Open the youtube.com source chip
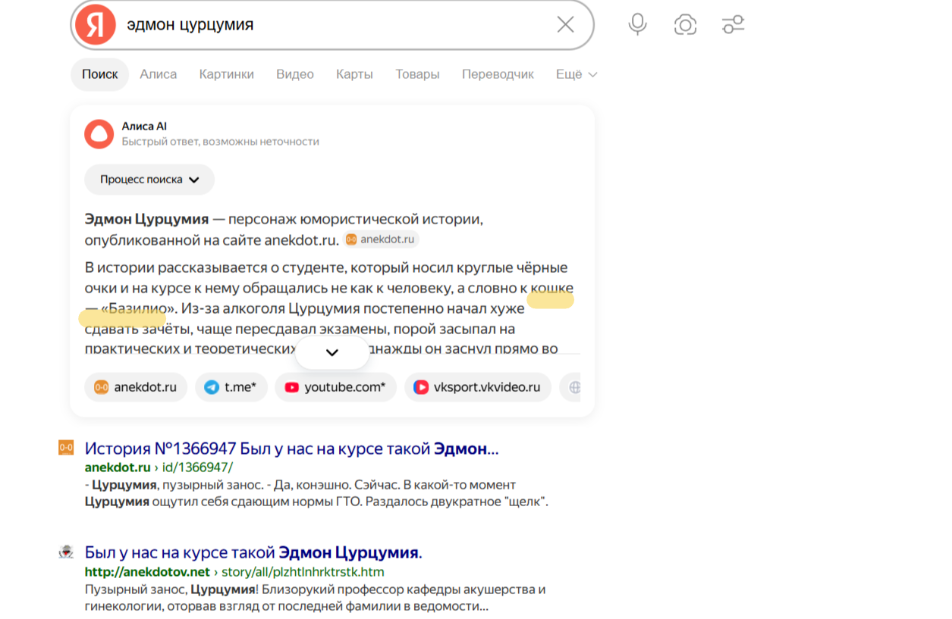The height and width of the screenshot is (619, 952). [335, 387]
